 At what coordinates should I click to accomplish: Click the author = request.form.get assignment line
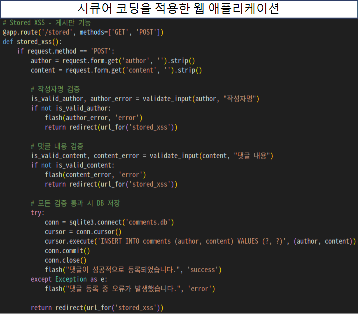(112, 61)
